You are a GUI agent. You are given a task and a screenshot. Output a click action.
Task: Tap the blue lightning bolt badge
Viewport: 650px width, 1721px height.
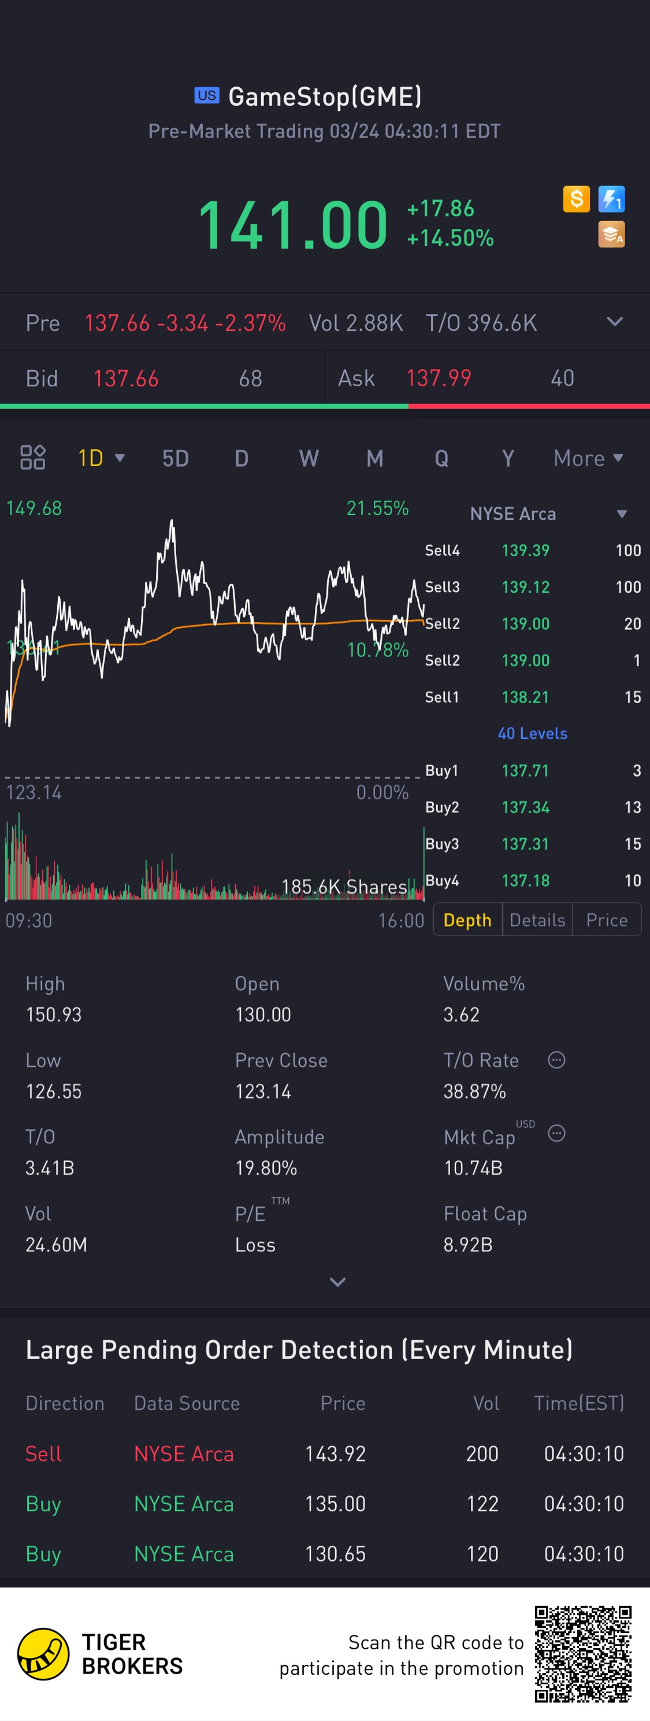(x=611, y=198)
